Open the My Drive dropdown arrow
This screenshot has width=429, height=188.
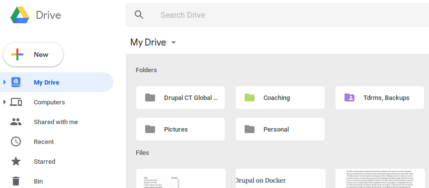pyautogui.click(x=173, y=43)
